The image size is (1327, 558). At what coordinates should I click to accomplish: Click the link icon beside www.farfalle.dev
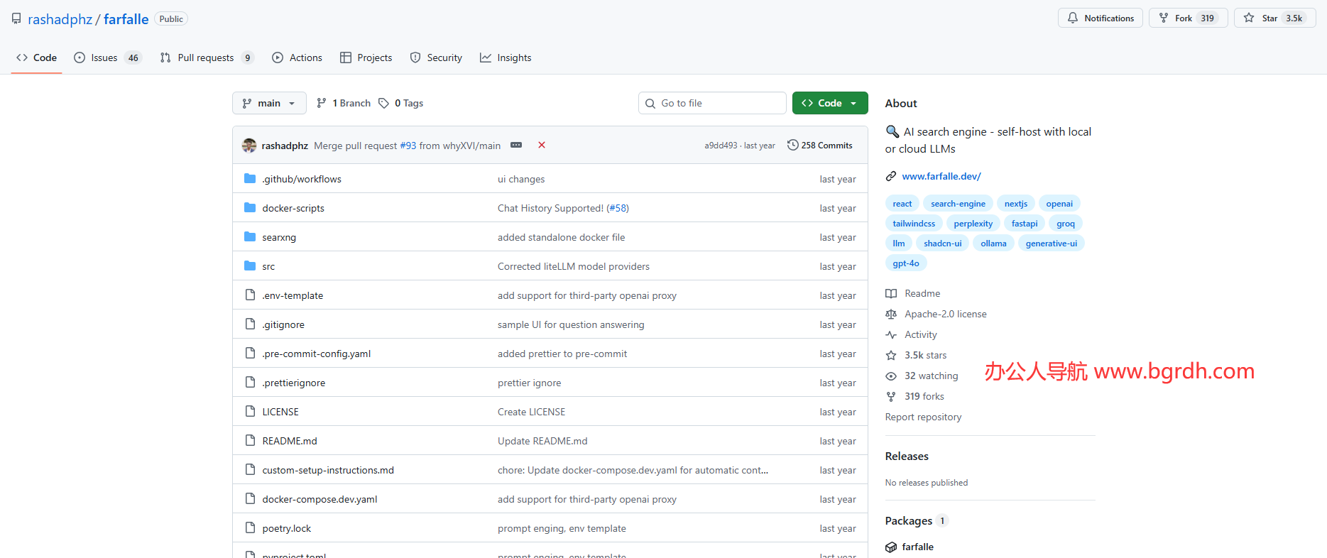(891, 176)
